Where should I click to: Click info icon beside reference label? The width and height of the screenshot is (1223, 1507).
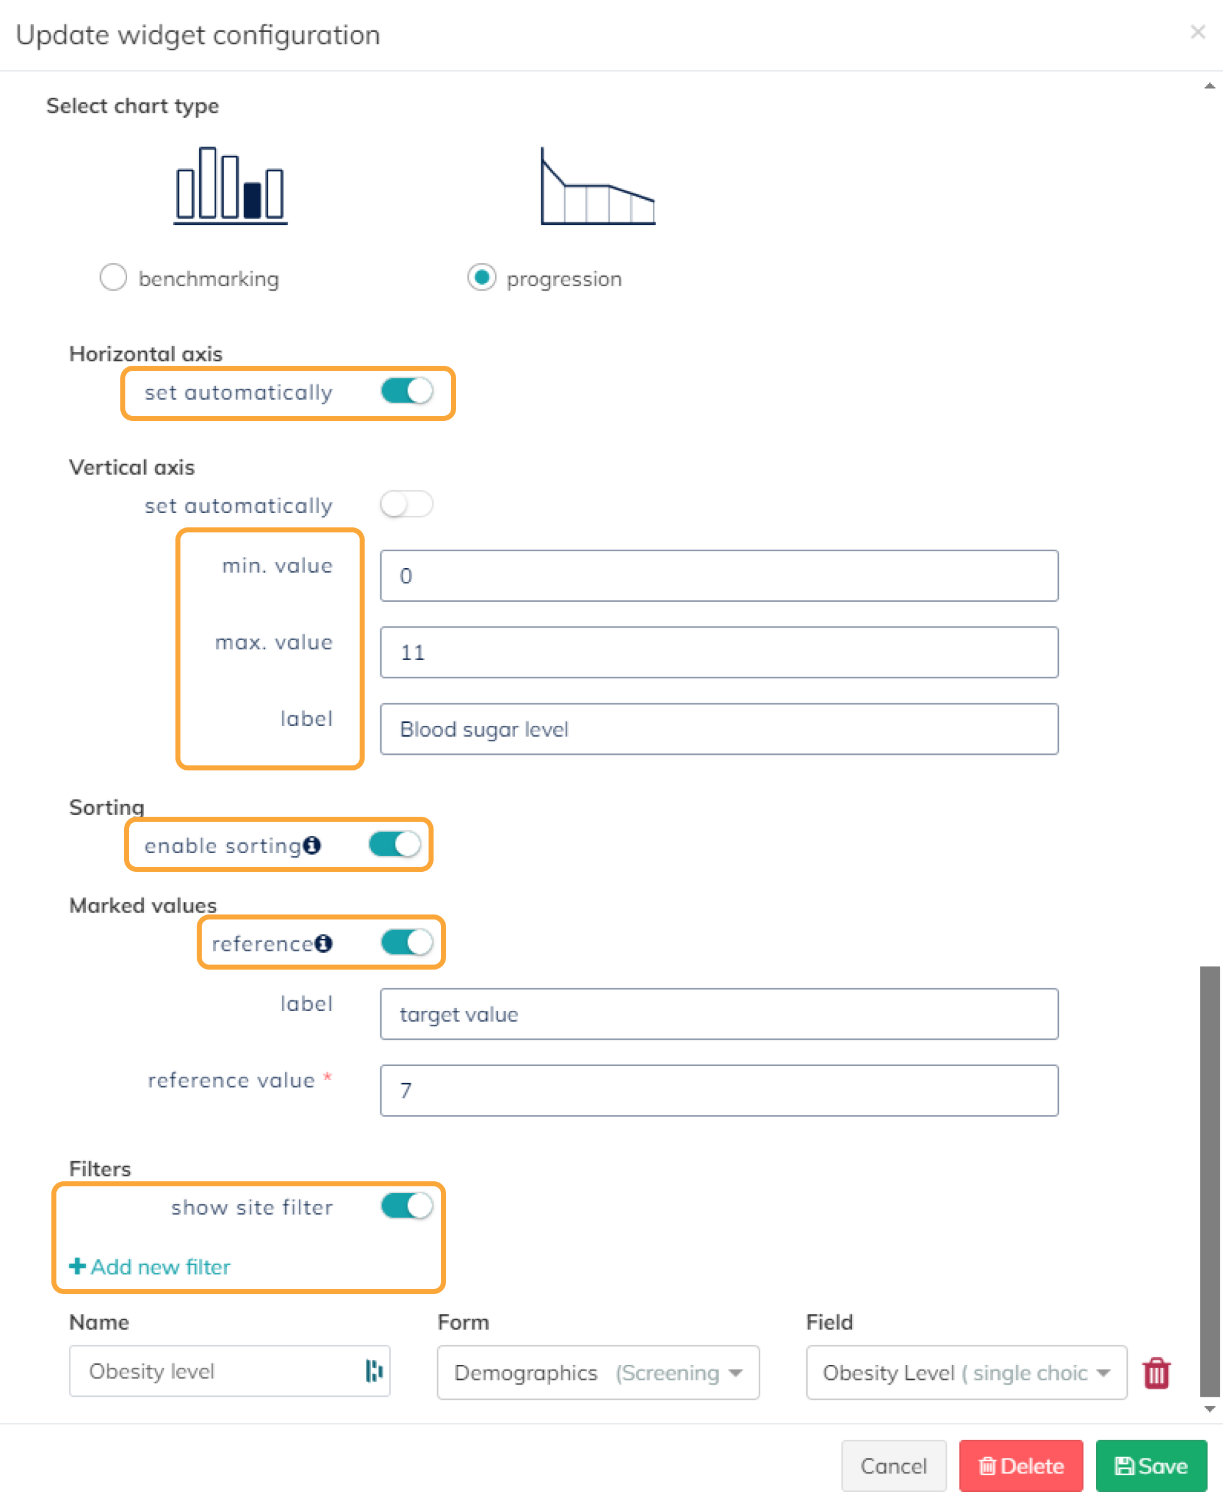(323, 943)
